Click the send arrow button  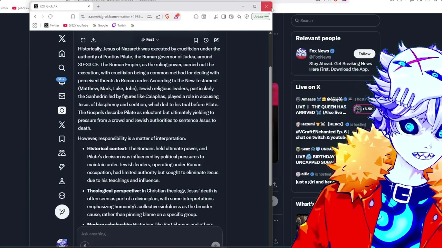pyautogui.click(x=215, y=245)
